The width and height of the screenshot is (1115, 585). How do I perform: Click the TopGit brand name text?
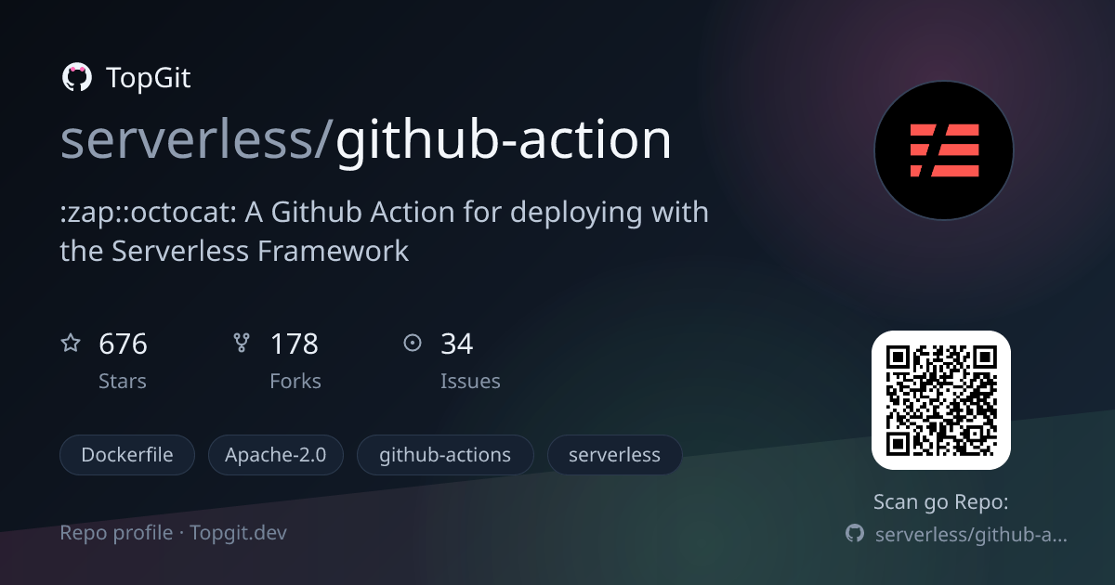(149, 78)
